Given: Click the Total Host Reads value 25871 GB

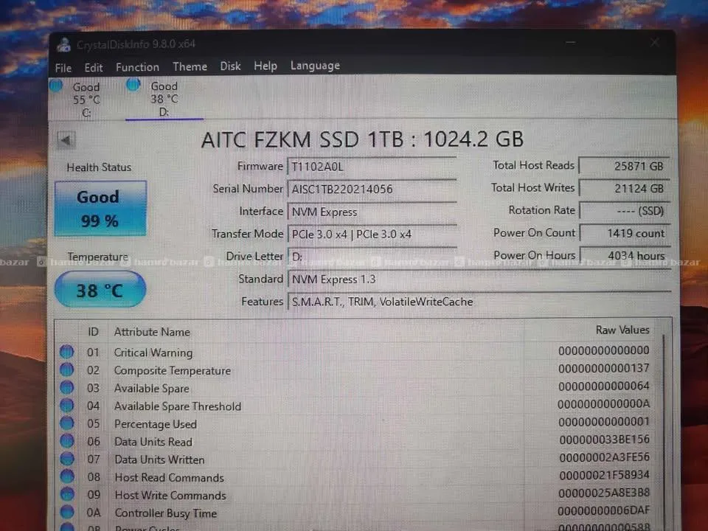Looking at the screenshot, I should click(x=624, y=166).
